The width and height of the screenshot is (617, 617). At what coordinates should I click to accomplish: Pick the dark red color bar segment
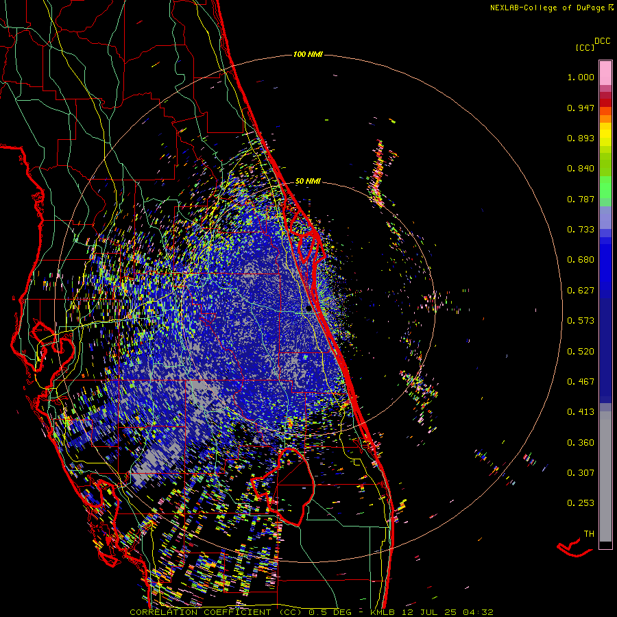[x=605, y=103]
